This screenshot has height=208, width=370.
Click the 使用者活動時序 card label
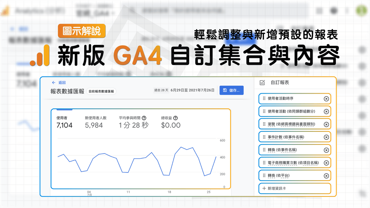pyautogui.click(x=280, y=99)
